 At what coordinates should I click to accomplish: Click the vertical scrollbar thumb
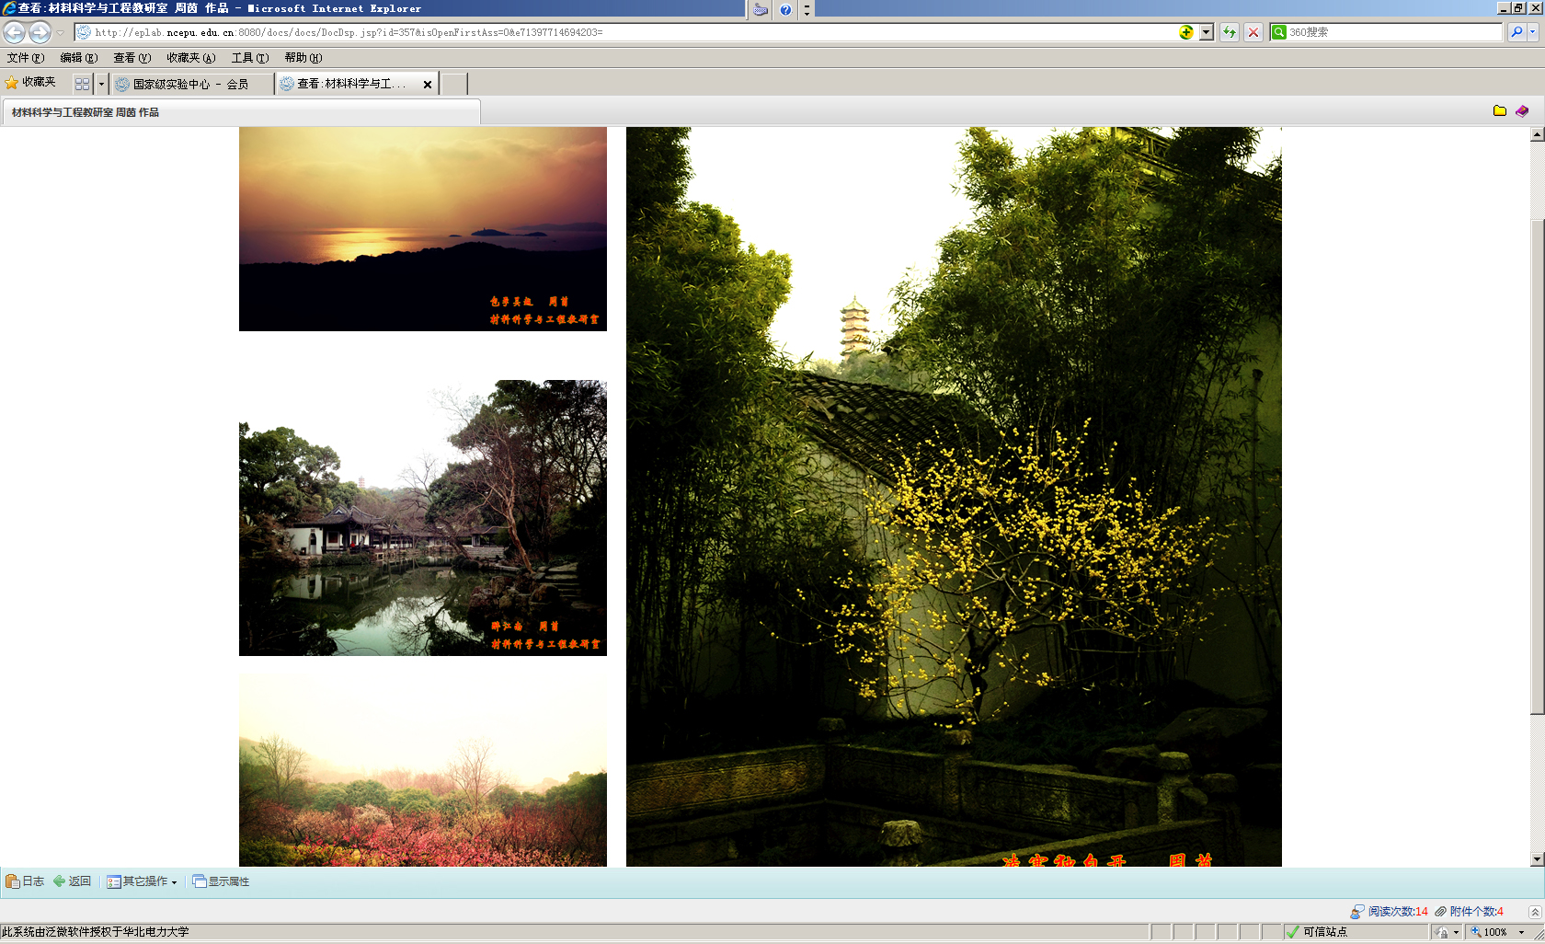pos(1537,466)
